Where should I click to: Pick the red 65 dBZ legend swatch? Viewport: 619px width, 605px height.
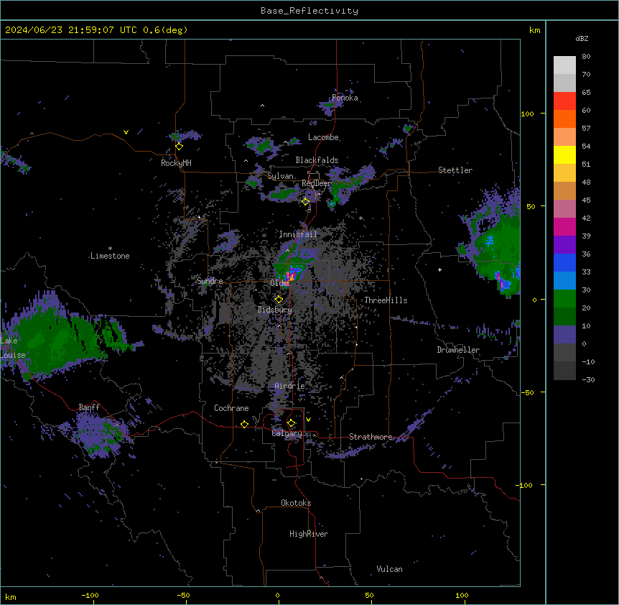(x=564, y=101)
